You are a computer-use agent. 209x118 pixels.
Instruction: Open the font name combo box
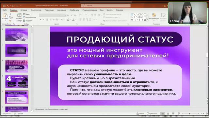(49, 15)
